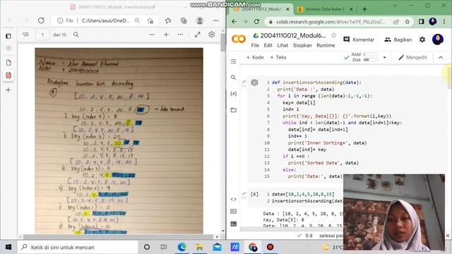The width and height of the screenshot is (452, 254).
Task: Expand runtime connection dropdown arrow
Action: coord(384,57)
